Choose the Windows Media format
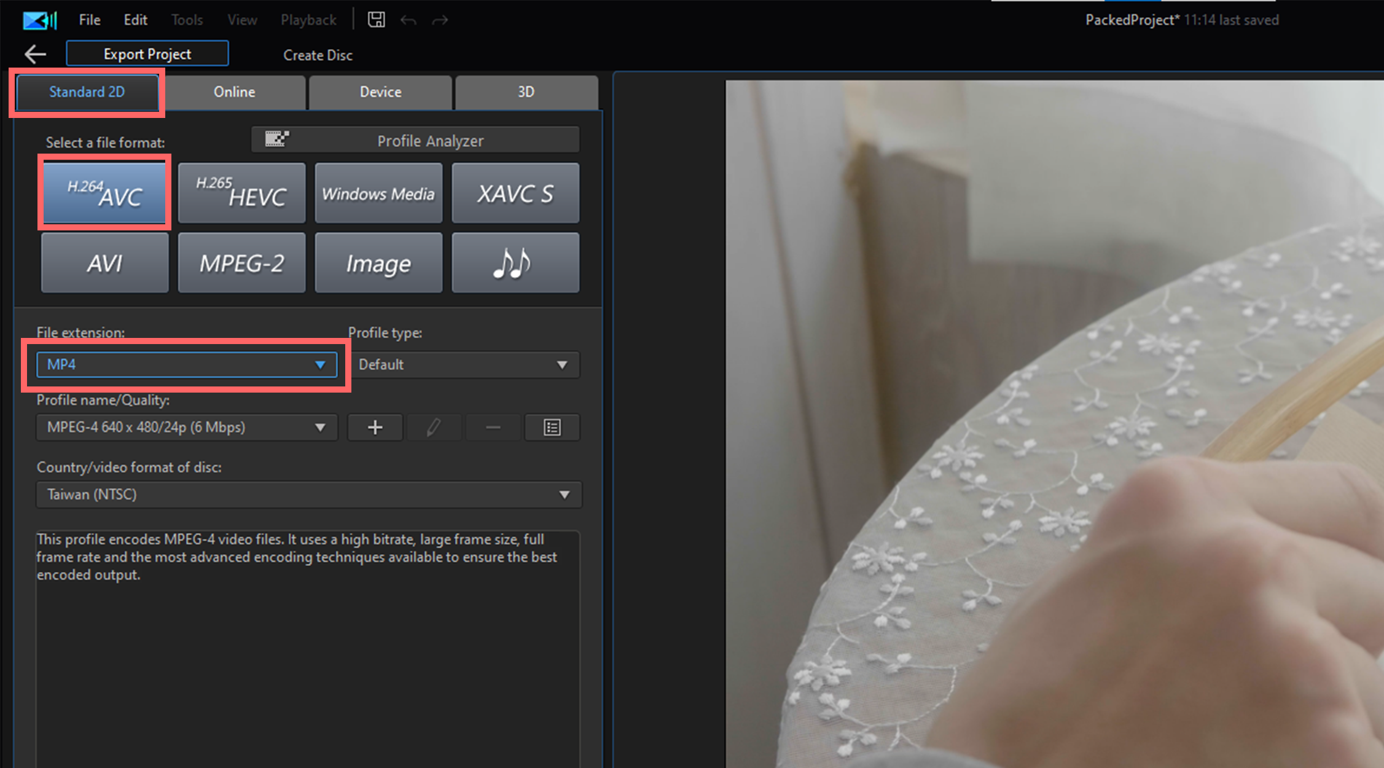The height and width of the screenshot is (768, 1384). tap(378, 193)
